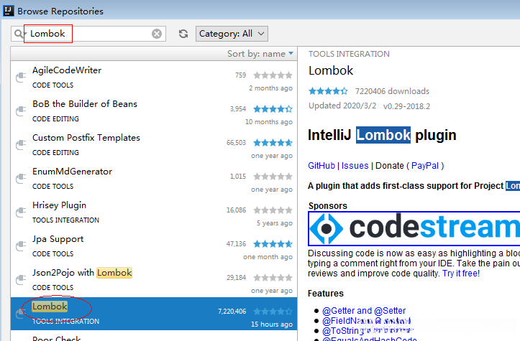This screenshot has height=341, width=520.
Task: Click into the Lombok search field
Action: [x=88, y=34]
